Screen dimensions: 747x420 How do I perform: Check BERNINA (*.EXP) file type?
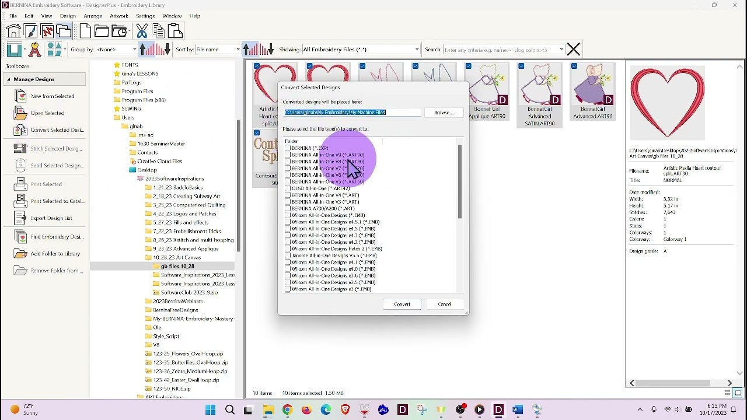click(x=288, y=148)
